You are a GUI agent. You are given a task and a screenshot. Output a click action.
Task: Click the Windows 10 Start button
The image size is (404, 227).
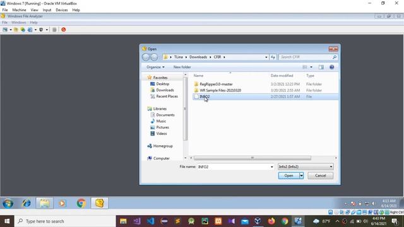7,221
